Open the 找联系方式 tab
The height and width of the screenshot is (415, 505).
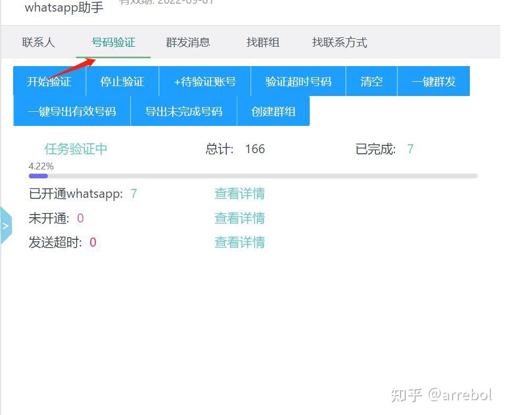(340, 42)
